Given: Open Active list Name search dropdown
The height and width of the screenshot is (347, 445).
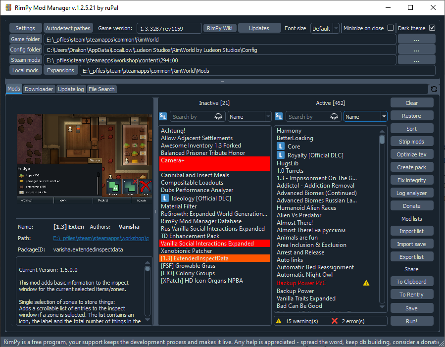Looking at the screenshot, I should tap(365, 117).
